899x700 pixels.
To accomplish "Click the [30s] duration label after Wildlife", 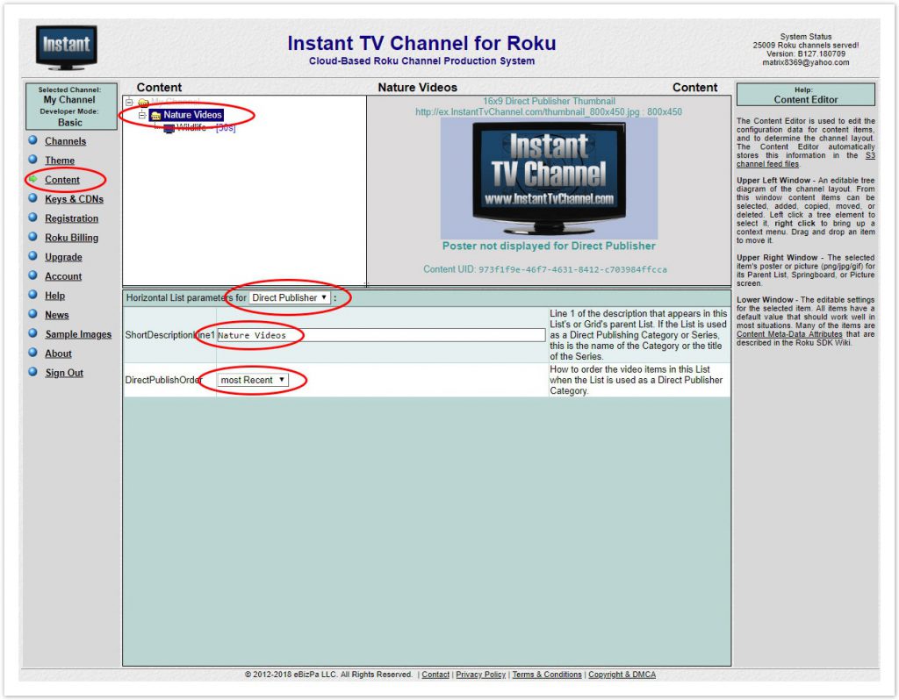I will coord(226,128).
